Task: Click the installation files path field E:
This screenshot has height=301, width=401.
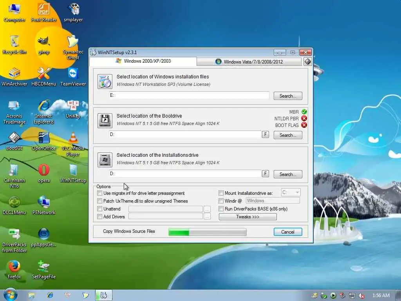Action: [189, 95]
